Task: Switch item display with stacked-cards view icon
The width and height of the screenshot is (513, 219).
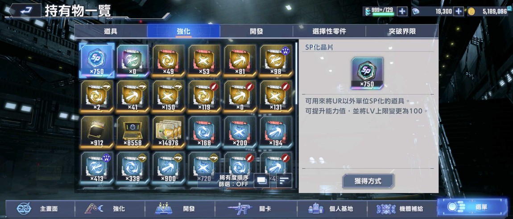Action: coord(261,180)
